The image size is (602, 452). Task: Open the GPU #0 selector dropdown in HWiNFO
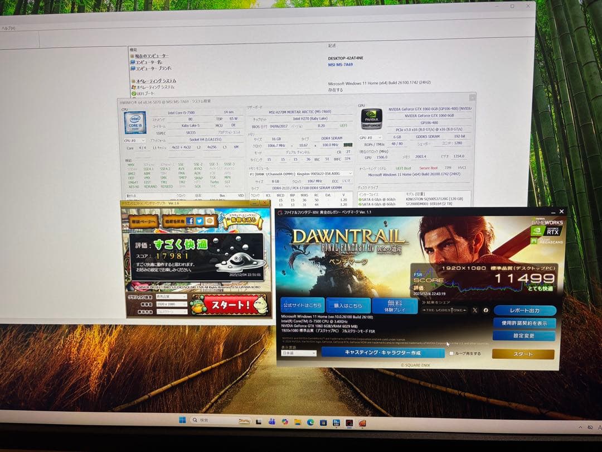pos(372,138)
